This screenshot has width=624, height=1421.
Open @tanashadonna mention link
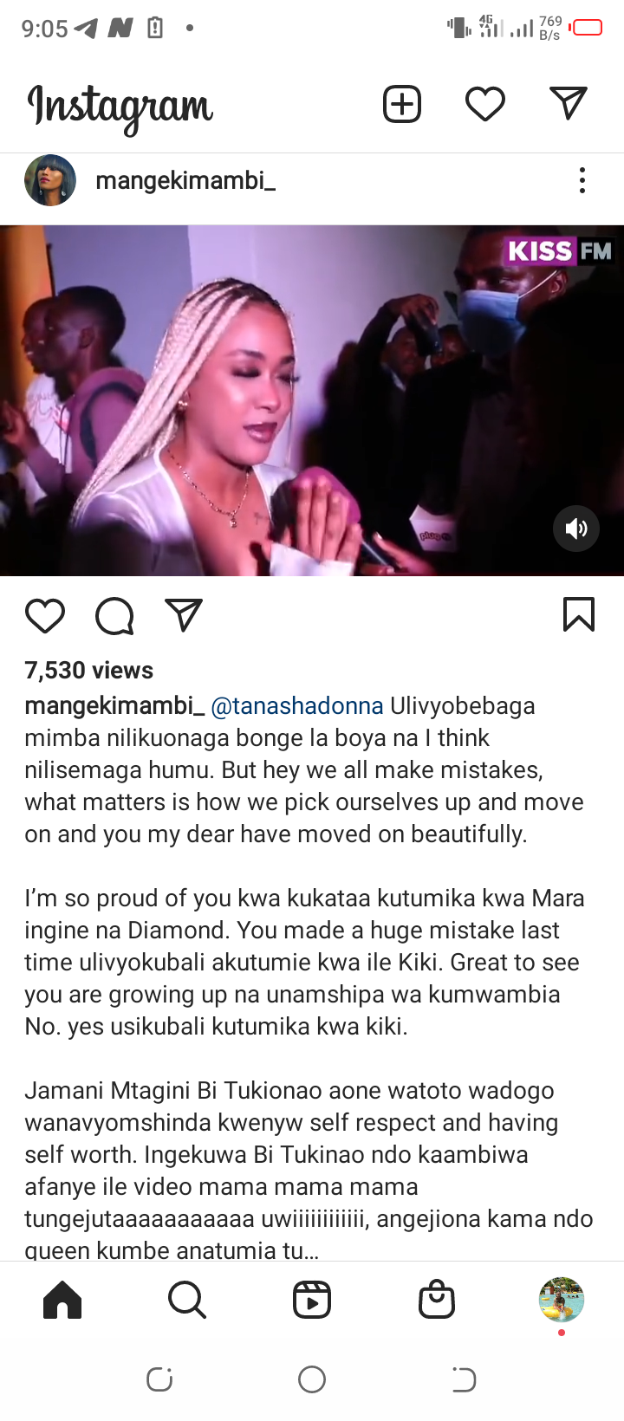(x=297, y=706)
